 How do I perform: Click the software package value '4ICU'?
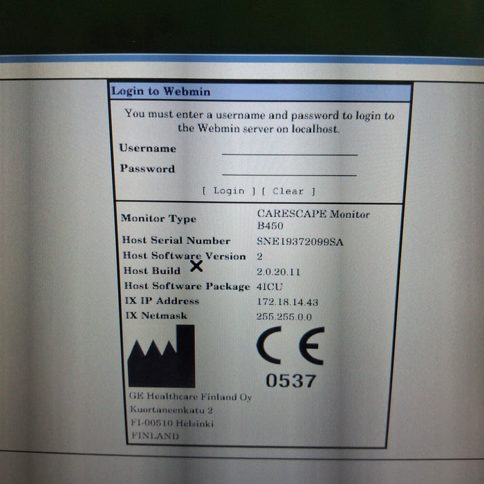coord(269,286)
